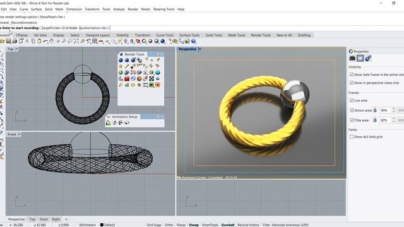
Task: Click the orange Record Animation icon in Render Tools
Action: click(158, 85)
